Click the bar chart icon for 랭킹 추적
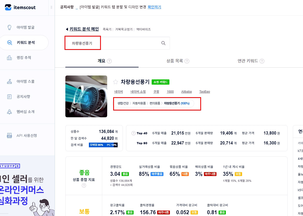Viewport: 303px width, 216px height. pyautogui.click(x=9, y=57)
